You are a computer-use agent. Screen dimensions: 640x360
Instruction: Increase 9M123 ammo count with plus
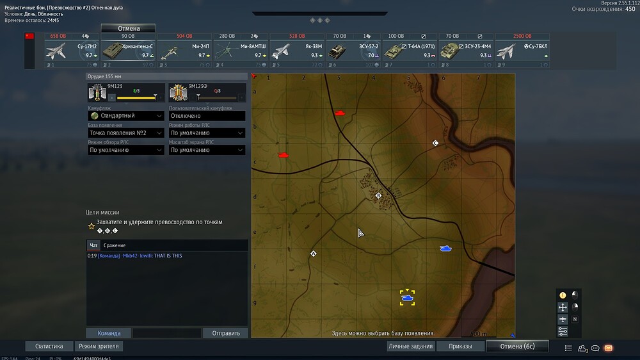coord(161,97)
